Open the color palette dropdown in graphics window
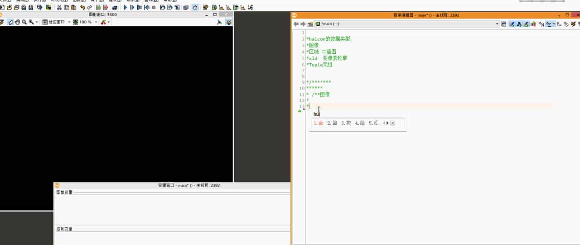This screenshot has width=580, height=245. click(x=109, y=22)
